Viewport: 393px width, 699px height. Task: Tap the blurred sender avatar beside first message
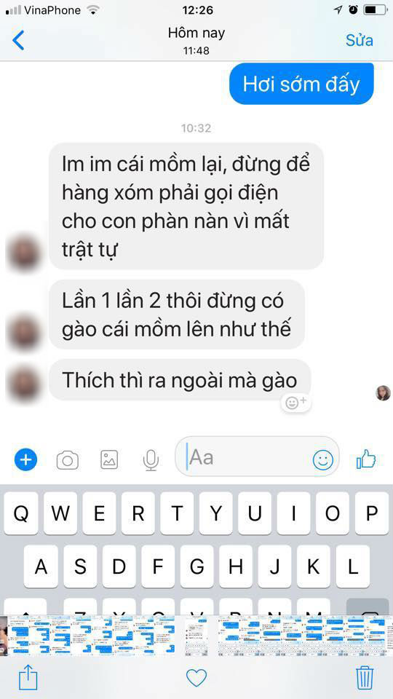(23, 253)
